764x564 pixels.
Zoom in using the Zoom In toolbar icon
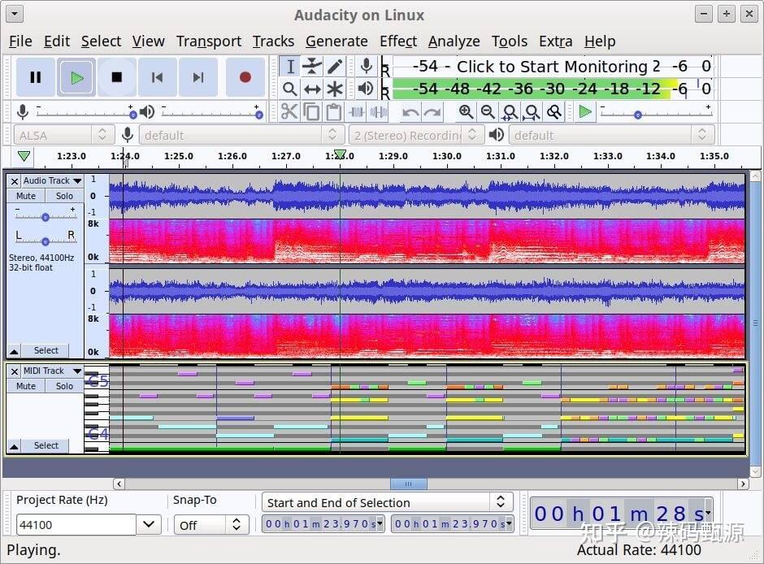[466, 112]
